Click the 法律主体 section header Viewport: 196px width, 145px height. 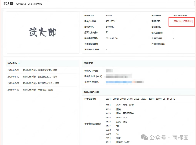click(x=89, y=63)
